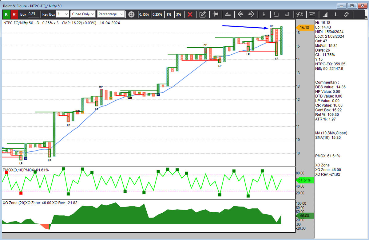The height and width of the screenshot is (240, 369).
Task: Click the indicator line-chart icon
Action: click(312, 14)
